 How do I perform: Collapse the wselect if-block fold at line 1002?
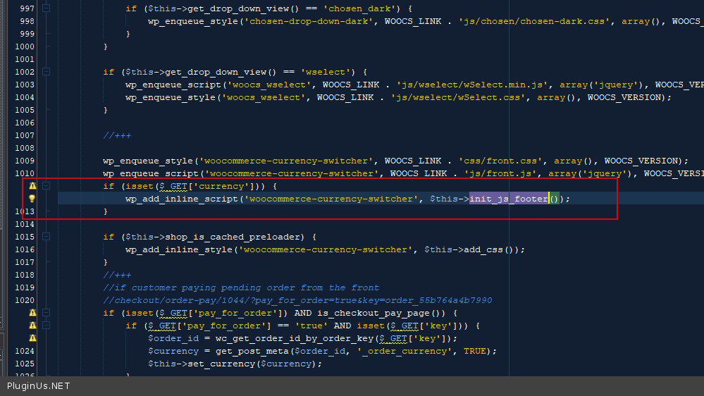(46, 72)
